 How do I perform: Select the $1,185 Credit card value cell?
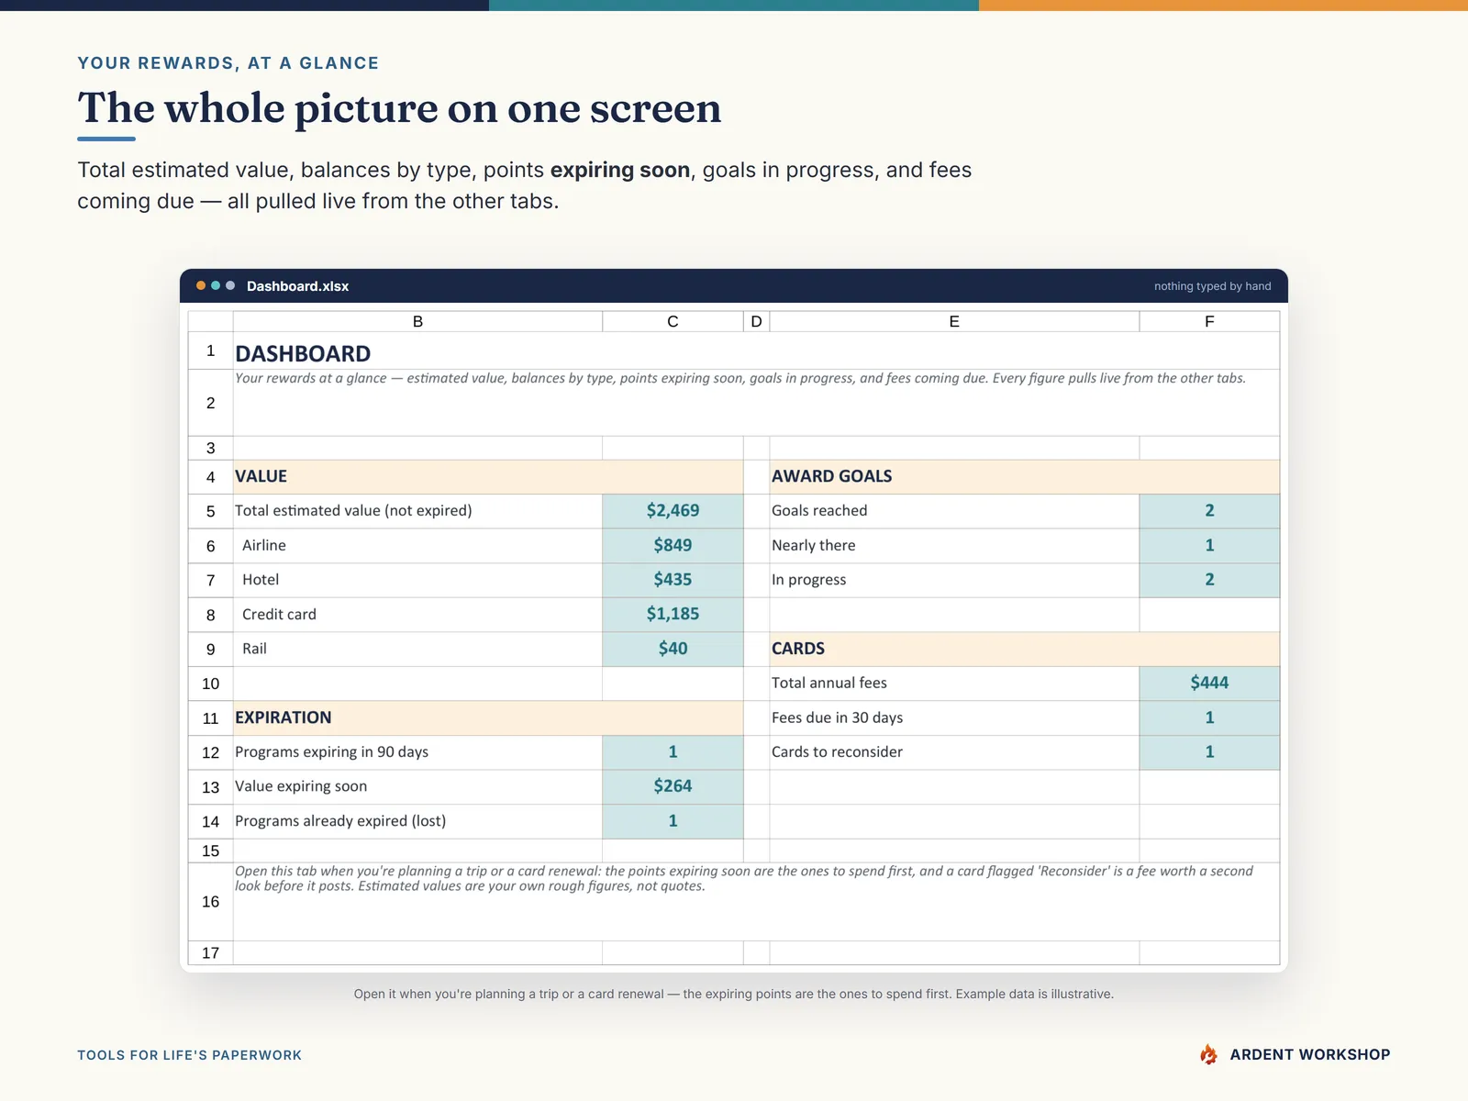[673, 615]
